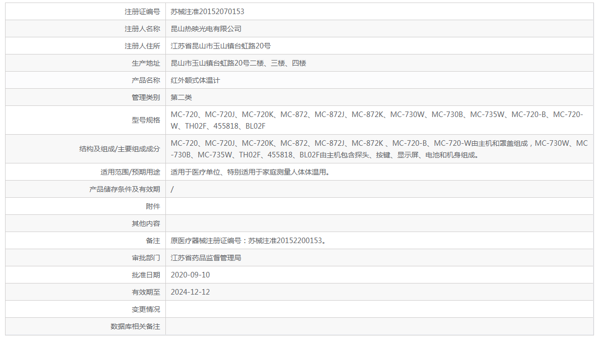Select the 型号规格 label
This screenshot has height=341, width=595.
tap(146, 120)
